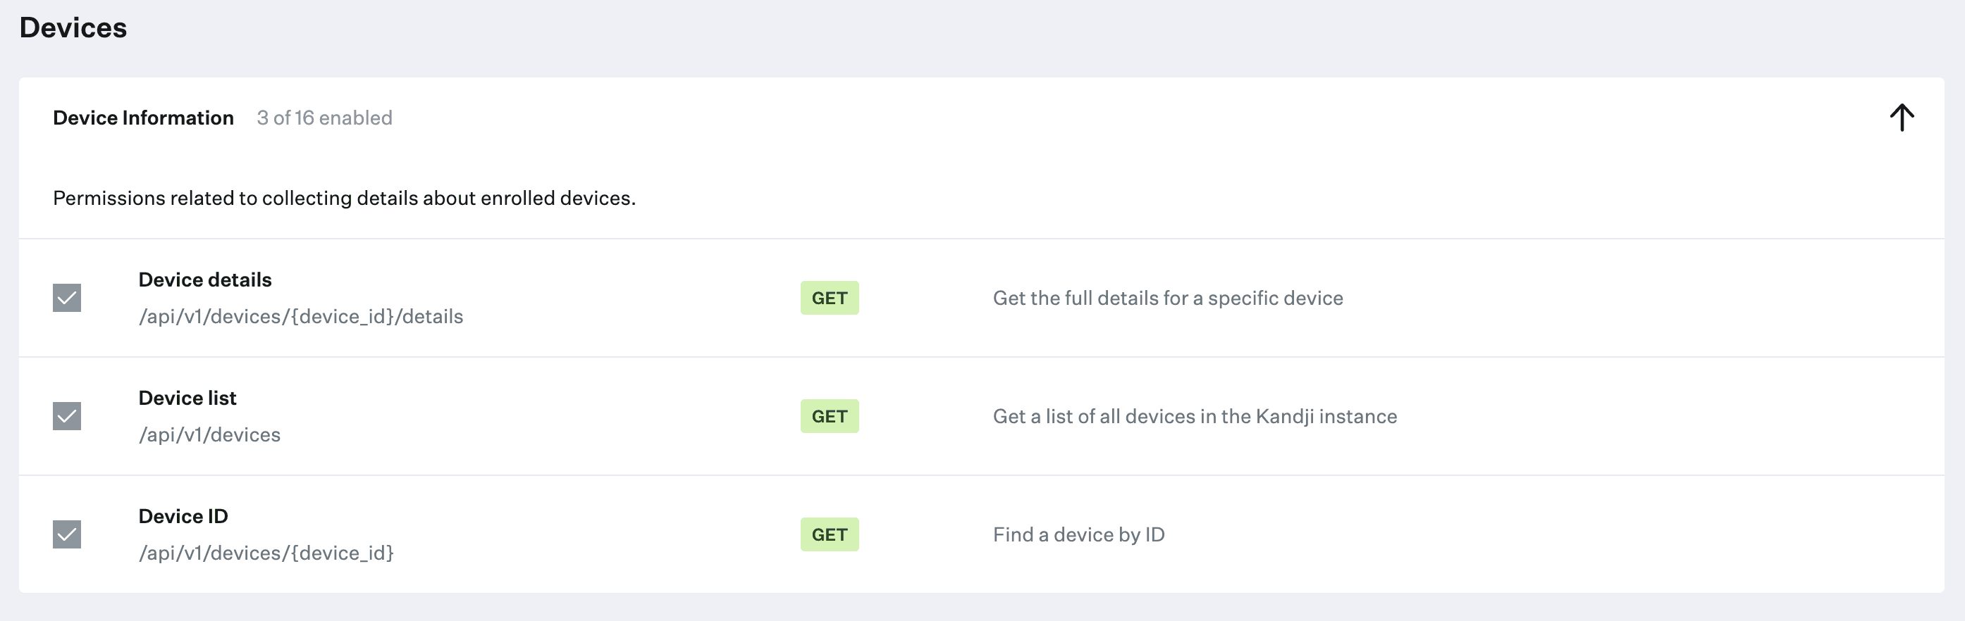Toggle the Device ID permission off
Image resolution: width=1965 pixels, height=621 pixels.
(x=66, y=534)
